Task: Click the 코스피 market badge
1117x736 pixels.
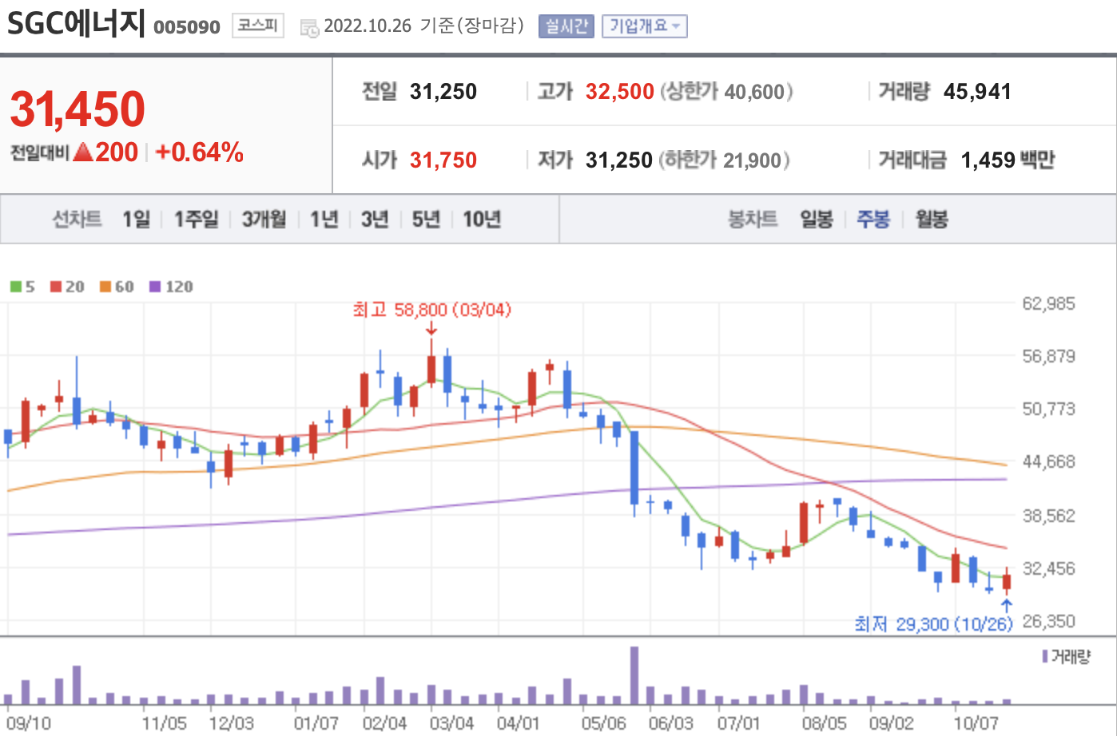Action: coord(258,26)
